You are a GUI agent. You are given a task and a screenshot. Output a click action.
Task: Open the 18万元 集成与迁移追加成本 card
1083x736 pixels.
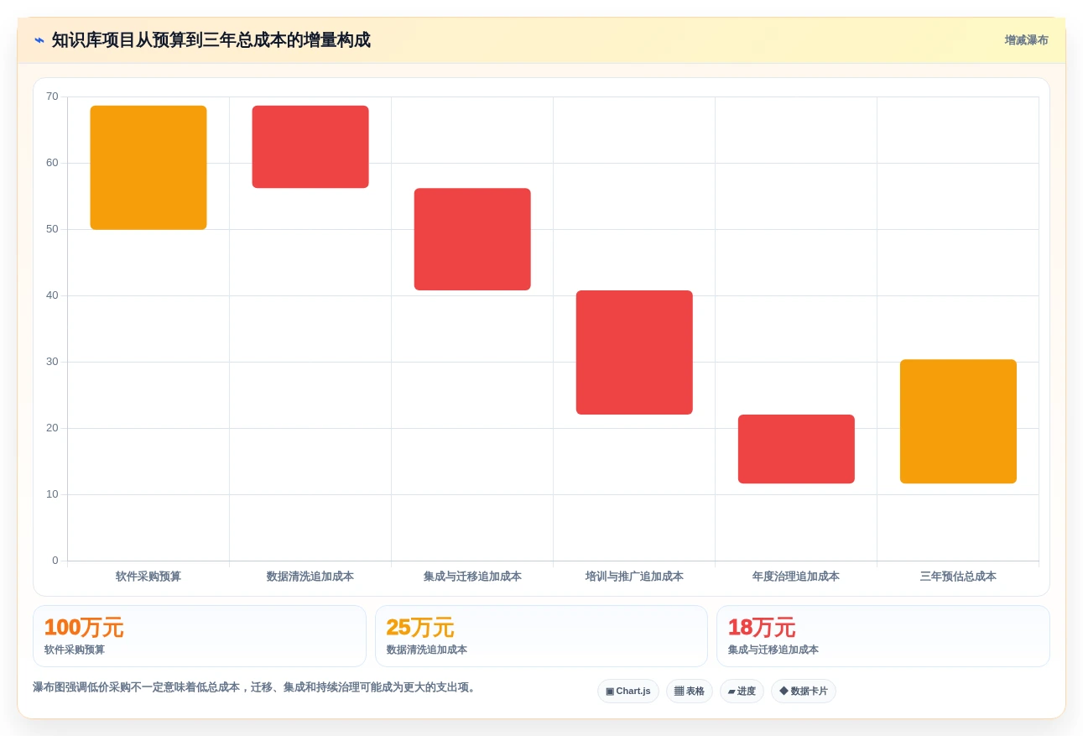883,636
